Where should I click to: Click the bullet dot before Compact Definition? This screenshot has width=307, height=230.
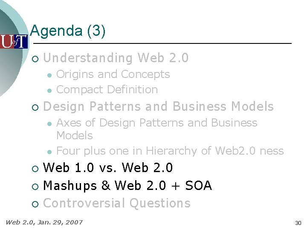point(49,91)
